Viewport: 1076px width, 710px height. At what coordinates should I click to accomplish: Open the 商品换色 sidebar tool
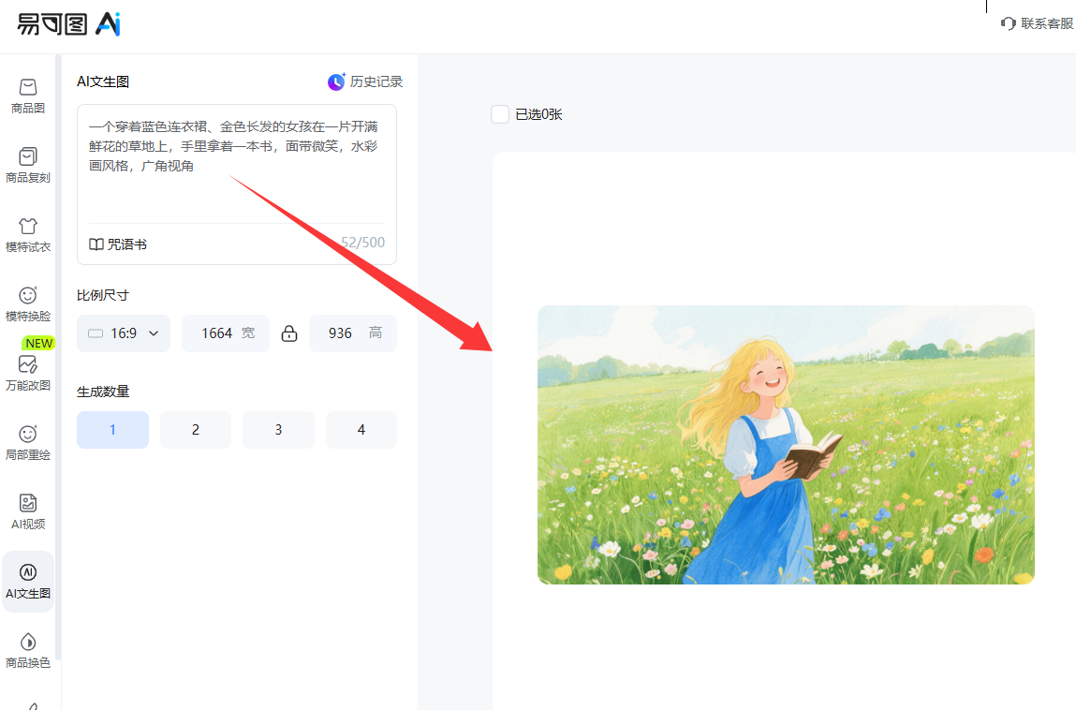click(x=28, y=651)
